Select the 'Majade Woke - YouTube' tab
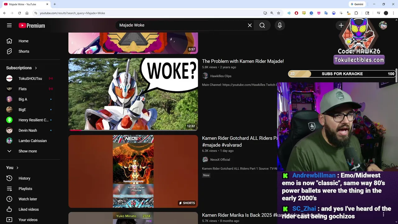398x224 pixels. pyautogui.click(x=26, y=4)
